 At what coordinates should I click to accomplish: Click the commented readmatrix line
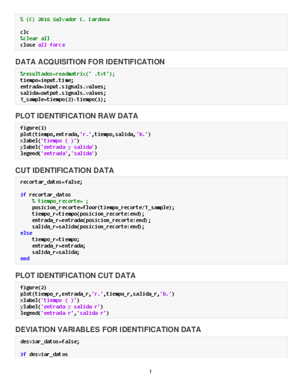68,73
